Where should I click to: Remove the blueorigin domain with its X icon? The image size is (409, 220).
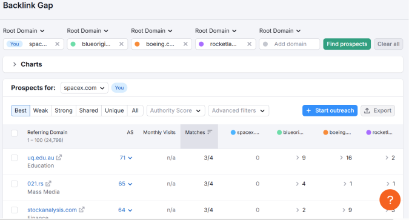[121, 44]
